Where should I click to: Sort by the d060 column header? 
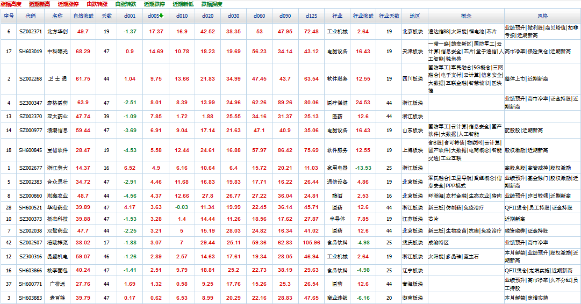[260, 16]
